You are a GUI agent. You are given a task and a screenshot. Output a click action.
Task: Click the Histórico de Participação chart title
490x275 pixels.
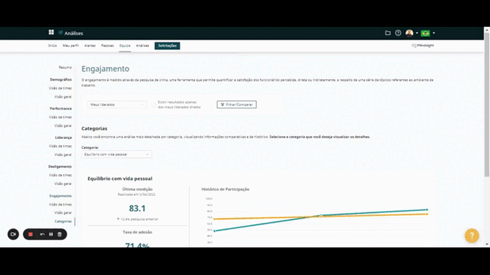point(225,189)
